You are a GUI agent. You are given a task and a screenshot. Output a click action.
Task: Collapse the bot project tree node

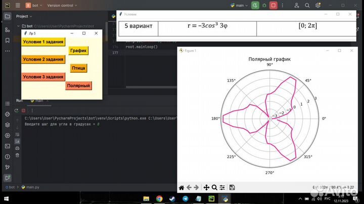click(19, 25)
